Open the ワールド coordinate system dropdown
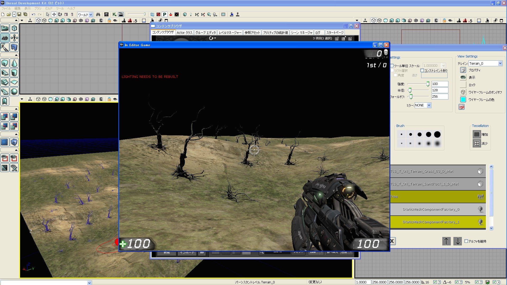This screenshot has height=285, width=507. pos(91,15)
